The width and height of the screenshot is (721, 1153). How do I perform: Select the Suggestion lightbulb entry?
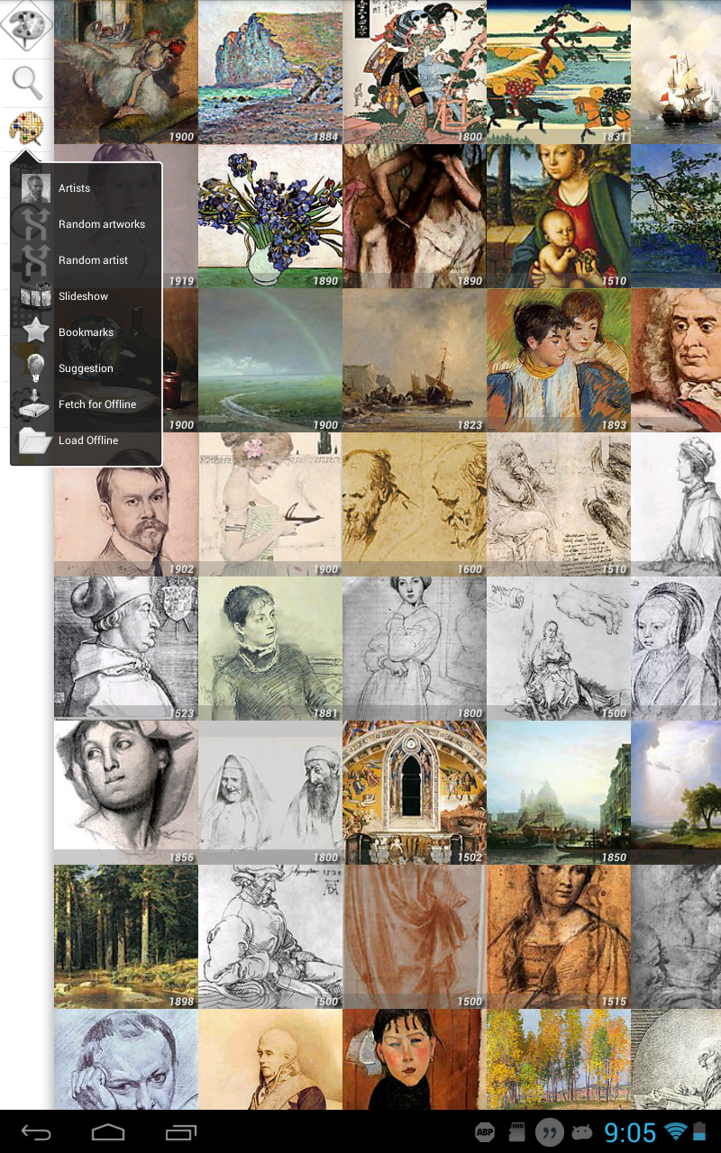pyautogui.click(x=87, y=368)
